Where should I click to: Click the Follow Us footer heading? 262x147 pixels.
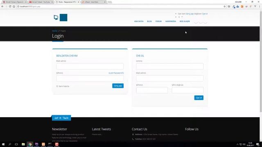click(192, 129)
